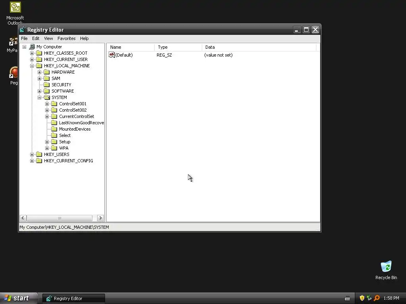Open the Edit menu
Viewport: 406px width, 304px height.
[x=36, y=38]
